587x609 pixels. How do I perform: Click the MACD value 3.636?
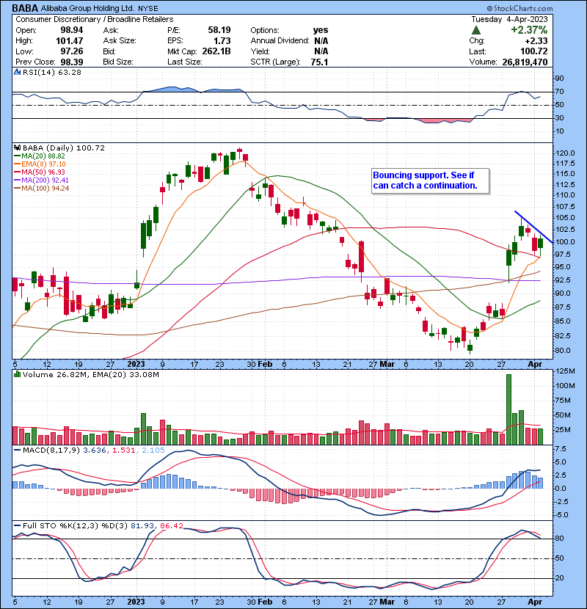[95, 451]
